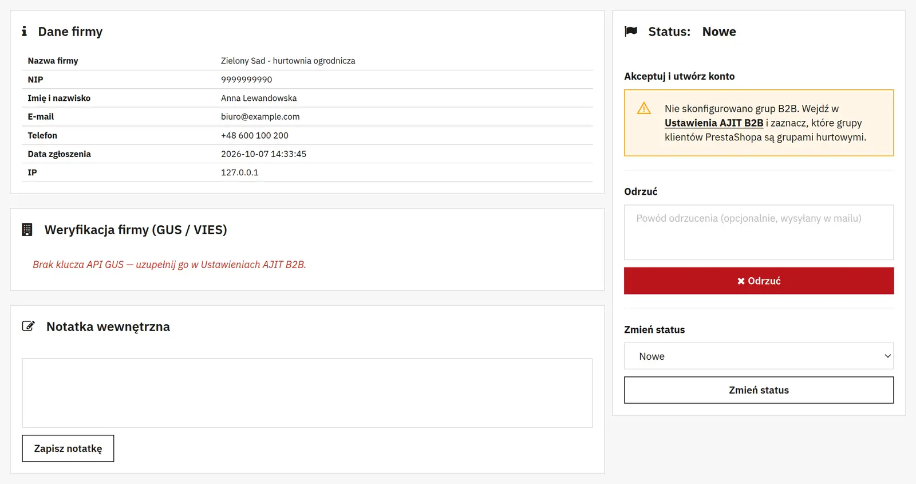Select the NIP value 9999999990

click(x=247, y=80)
